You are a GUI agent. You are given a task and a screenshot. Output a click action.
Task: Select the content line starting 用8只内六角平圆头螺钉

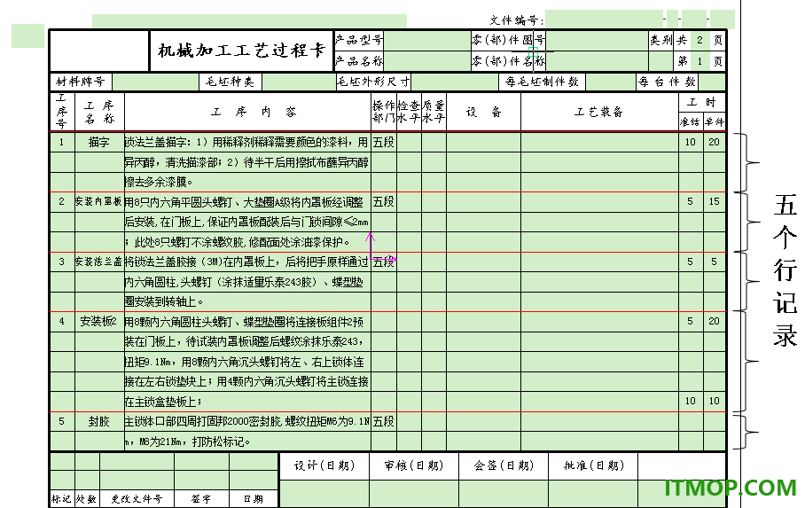[247, 202]
